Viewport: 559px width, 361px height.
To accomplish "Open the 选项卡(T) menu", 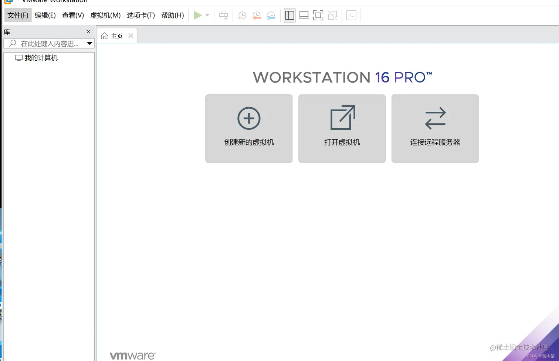I will click(x=141, y=15).
